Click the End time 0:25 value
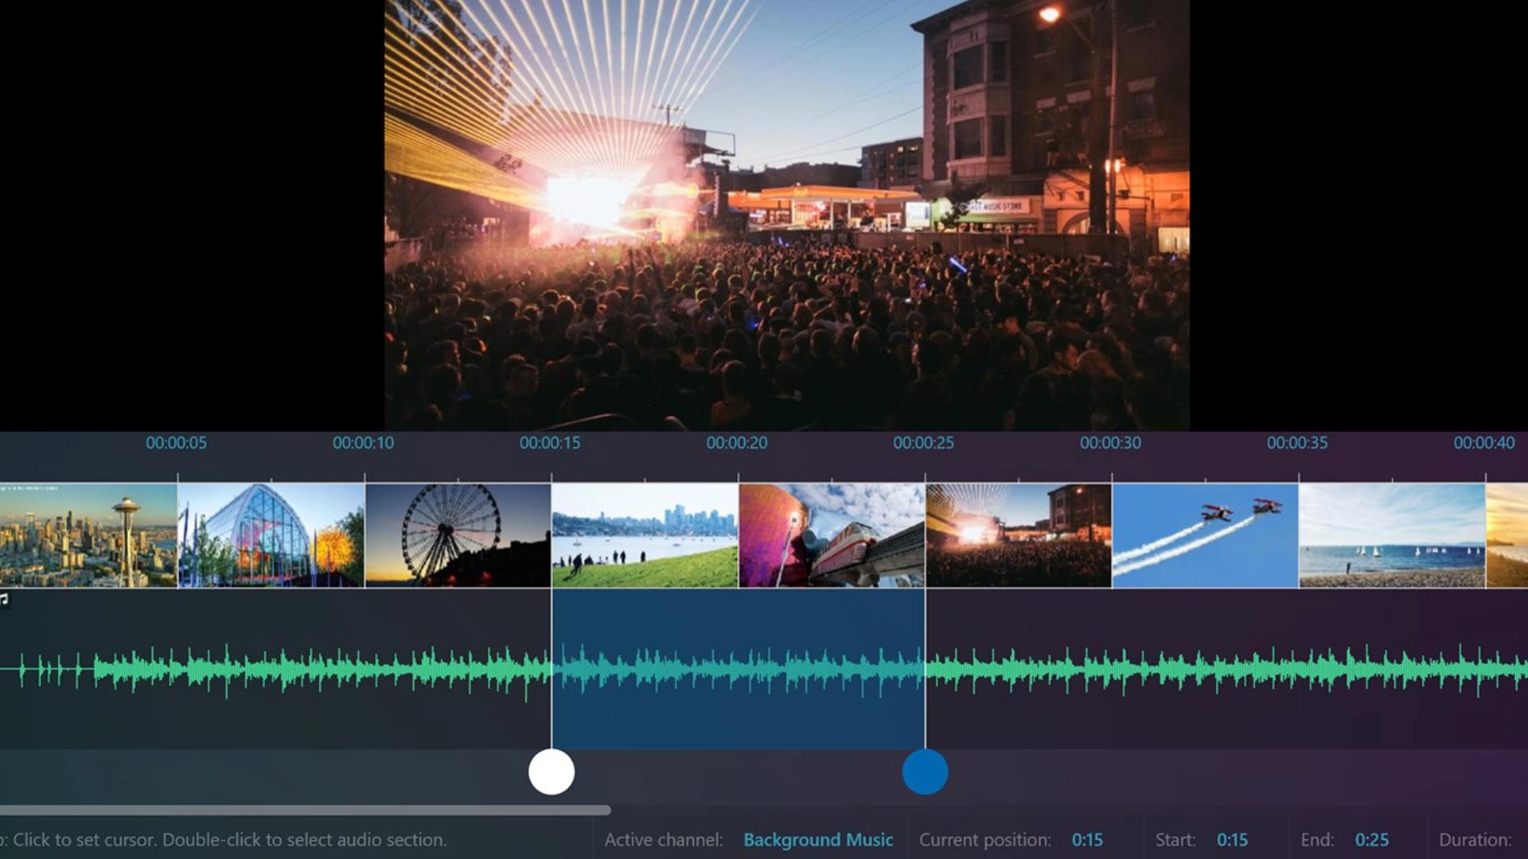 1372,840
